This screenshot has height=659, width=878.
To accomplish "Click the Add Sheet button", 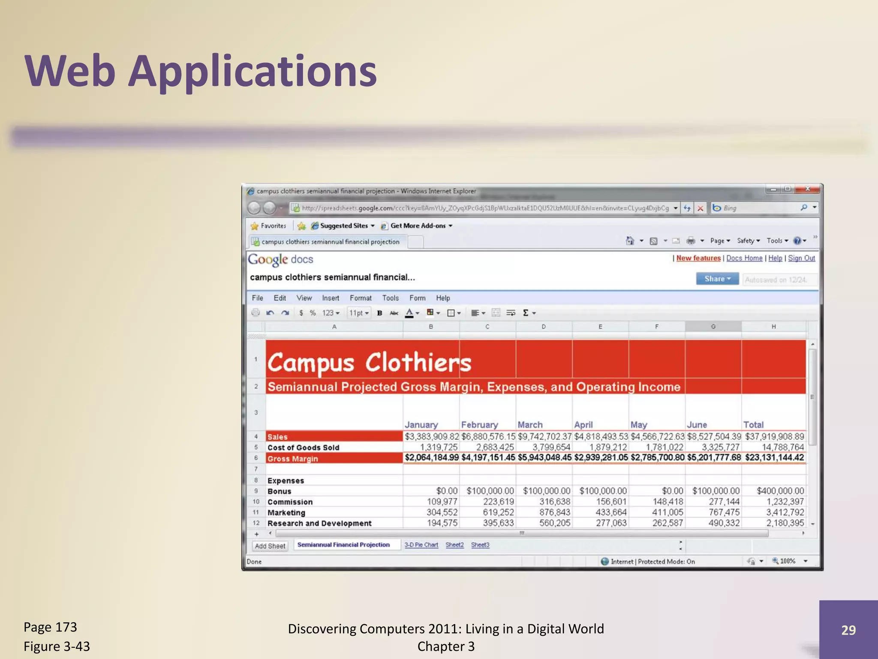I will point(270,546).
